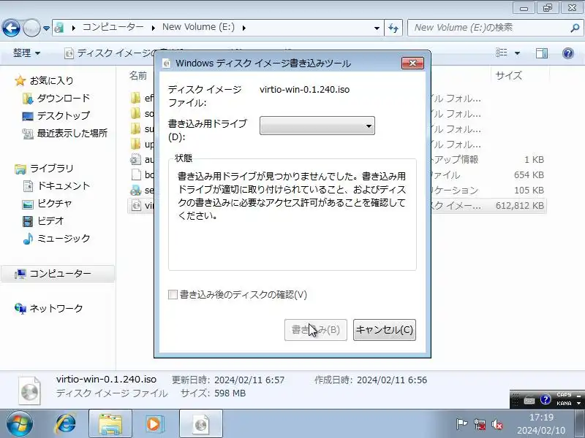Click the IME pad keyboard icon
This screenshot has width=585, height=438.
pyautogui.click(x=529, y=401)
